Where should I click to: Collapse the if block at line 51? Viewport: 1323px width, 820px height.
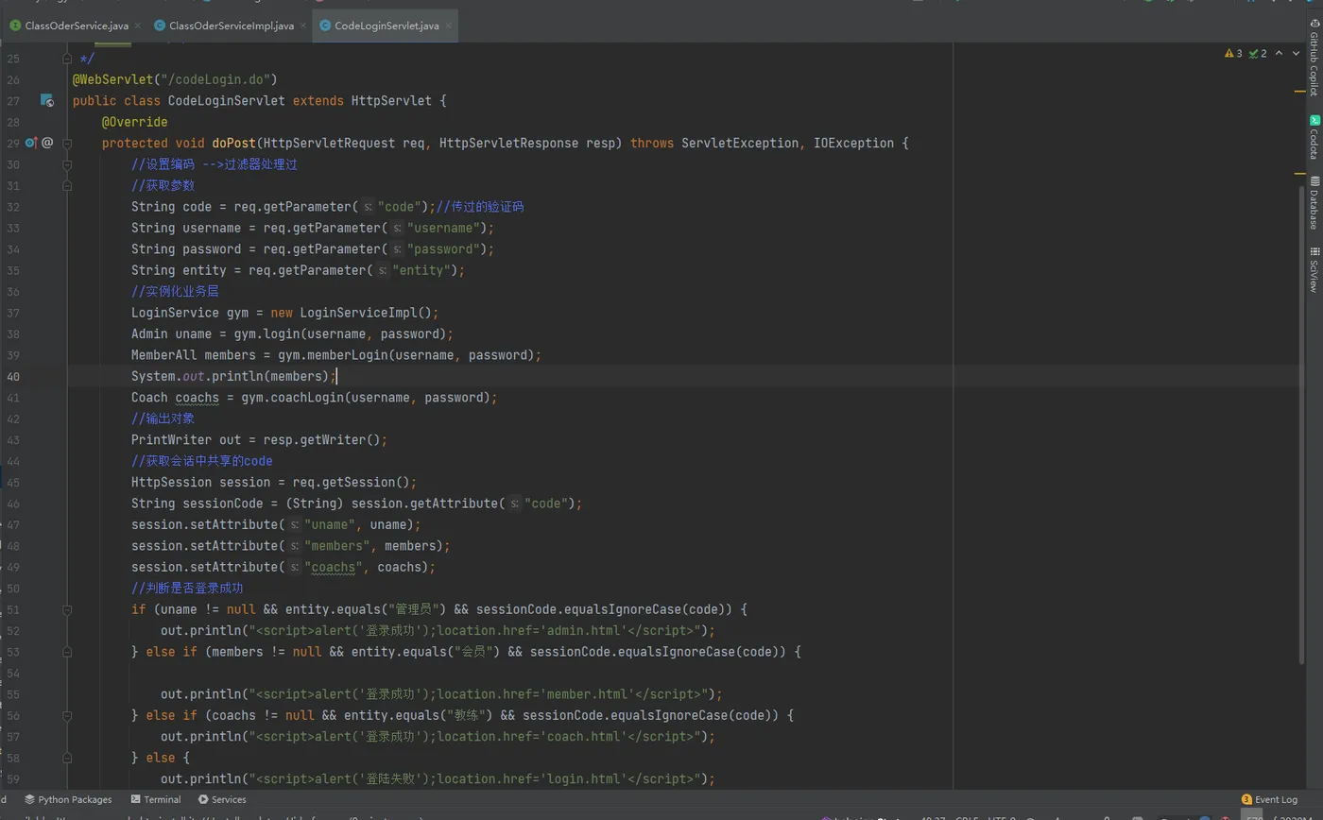67,609
